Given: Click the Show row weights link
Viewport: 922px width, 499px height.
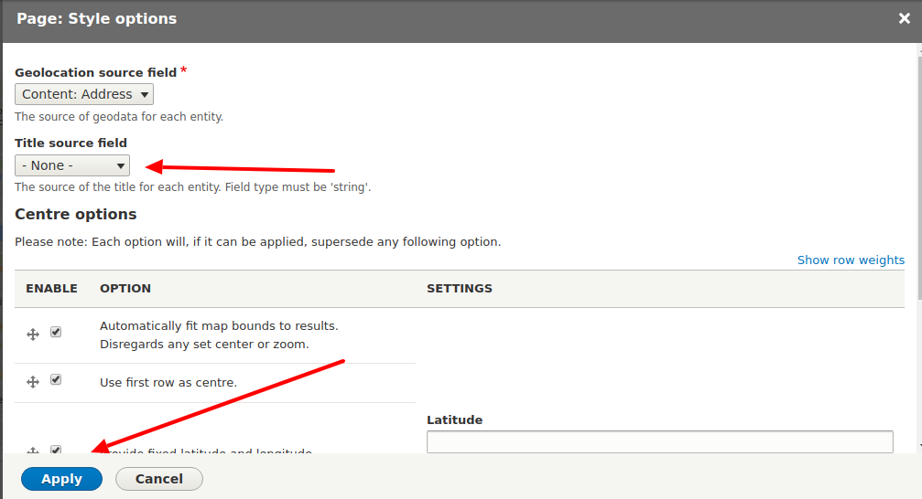Looking at the screenshot, I should click(851, 260).
